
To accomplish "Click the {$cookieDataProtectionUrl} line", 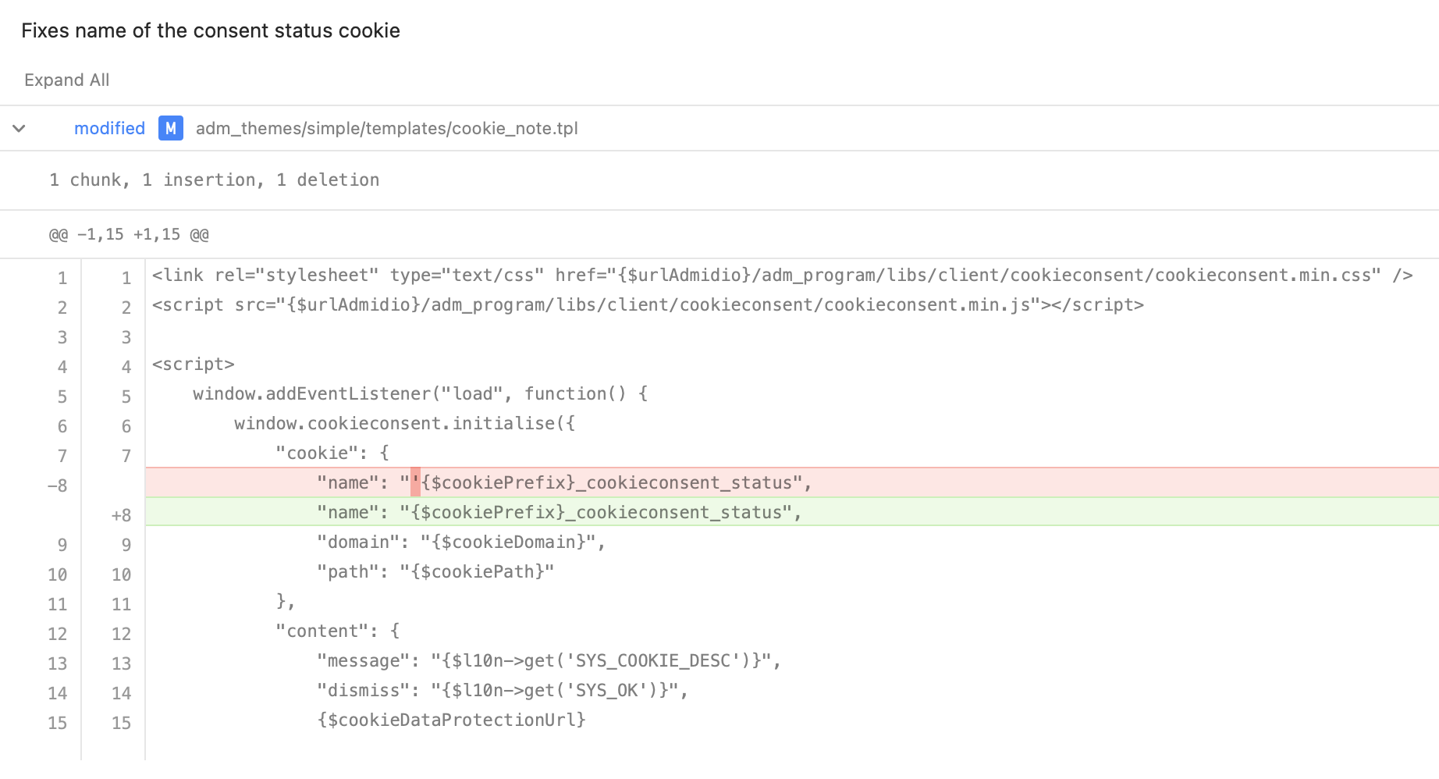I will pyautogui.click(x=451, y=720).
